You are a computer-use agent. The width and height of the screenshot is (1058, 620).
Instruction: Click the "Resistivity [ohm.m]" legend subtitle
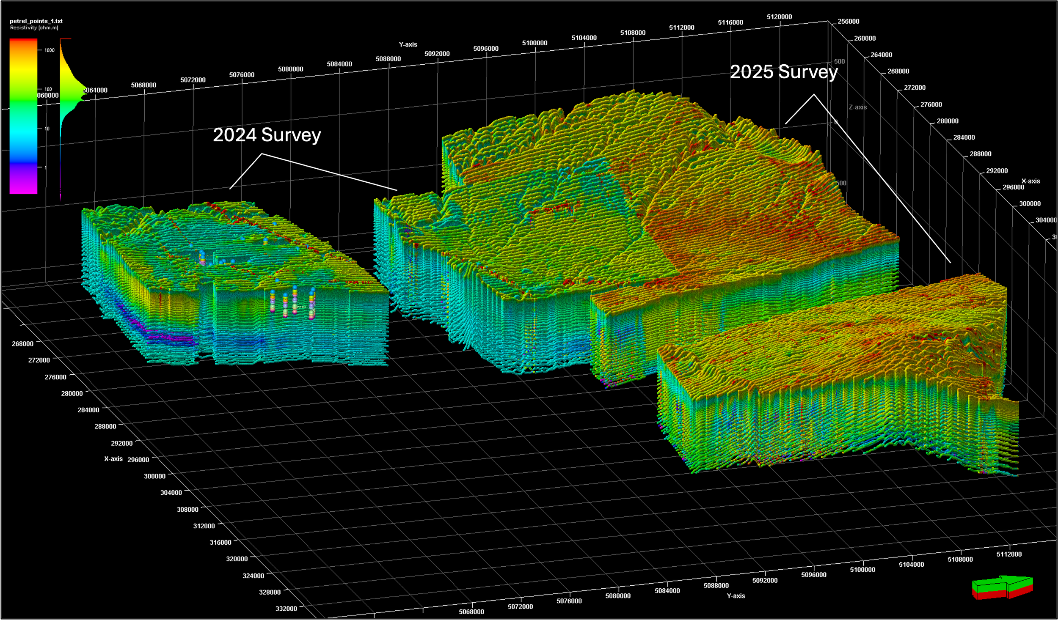(x=34, y=27)
